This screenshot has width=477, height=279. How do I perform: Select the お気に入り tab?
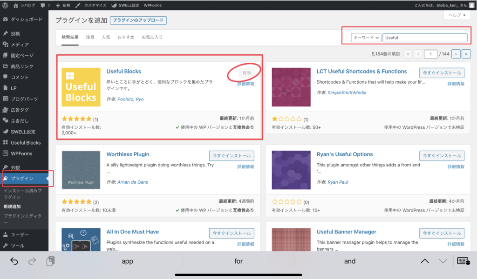tap(152, 37)
